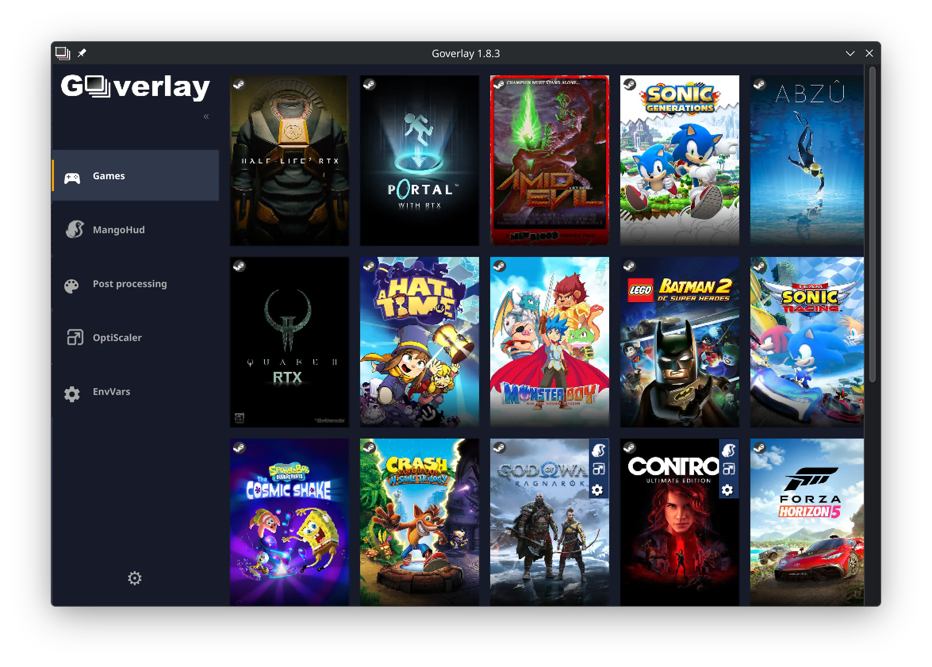Select the LEGO Batman 2 cover
The width and height of the screenshot is (932, 667).
click(679, 343)
